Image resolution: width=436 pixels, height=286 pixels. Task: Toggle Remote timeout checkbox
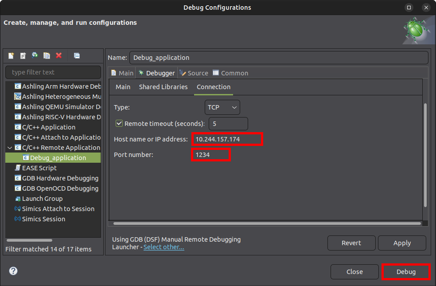tap(119, 123)
